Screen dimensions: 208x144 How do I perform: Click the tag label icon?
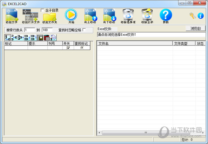pos(53,38)
